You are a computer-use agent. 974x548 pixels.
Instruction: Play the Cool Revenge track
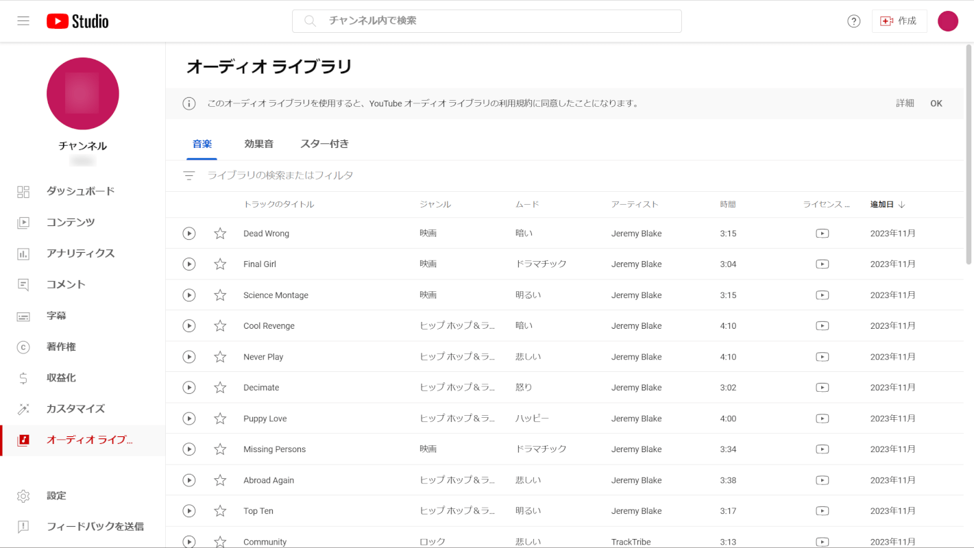pyautogui.click(x=189, y=326)
